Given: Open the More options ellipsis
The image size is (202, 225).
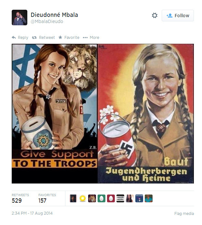Looking at the screenshot, I should point(85,38).
